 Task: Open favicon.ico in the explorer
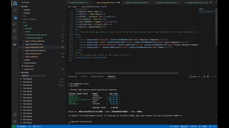tap(29, 66)
